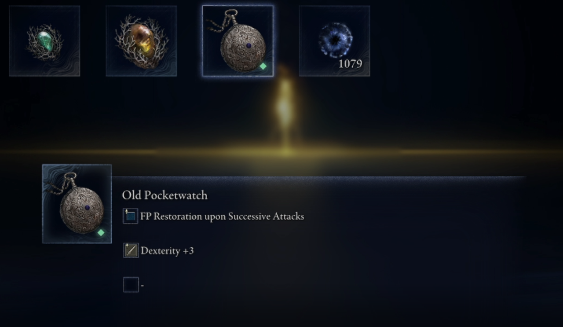Click green diamond marker on large preview

click(101, 232)
